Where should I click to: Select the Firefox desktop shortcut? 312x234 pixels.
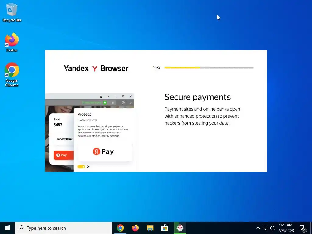point(12,42)
